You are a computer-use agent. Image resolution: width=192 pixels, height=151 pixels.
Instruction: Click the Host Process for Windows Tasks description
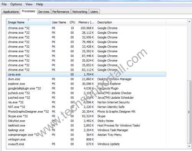click(x=119, y=126)
